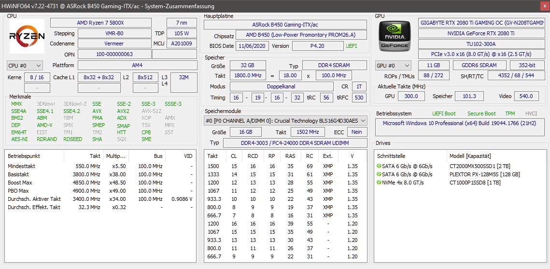Click the SSE4.2 feature label
The width and height of the screenshot is (550, 269).
point(71,111)
